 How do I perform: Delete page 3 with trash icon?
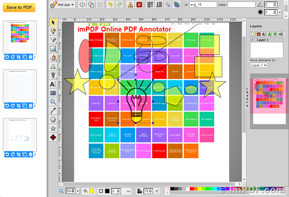tap(30, 154)
